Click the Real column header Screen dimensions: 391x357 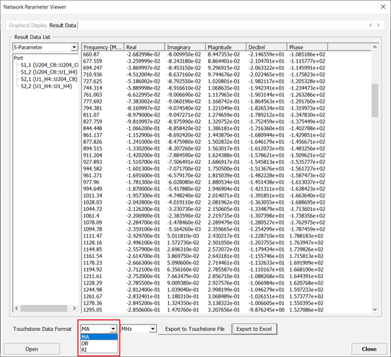144,47
